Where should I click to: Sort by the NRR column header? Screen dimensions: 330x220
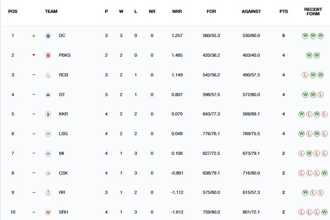tap(177, 11)
